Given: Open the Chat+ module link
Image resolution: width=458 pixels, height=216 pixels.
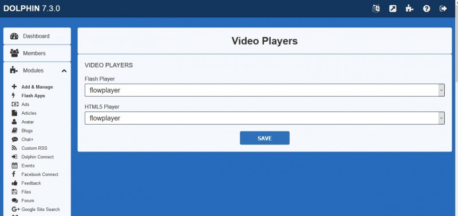Looking at the screenshot, I should coord(27,139).
